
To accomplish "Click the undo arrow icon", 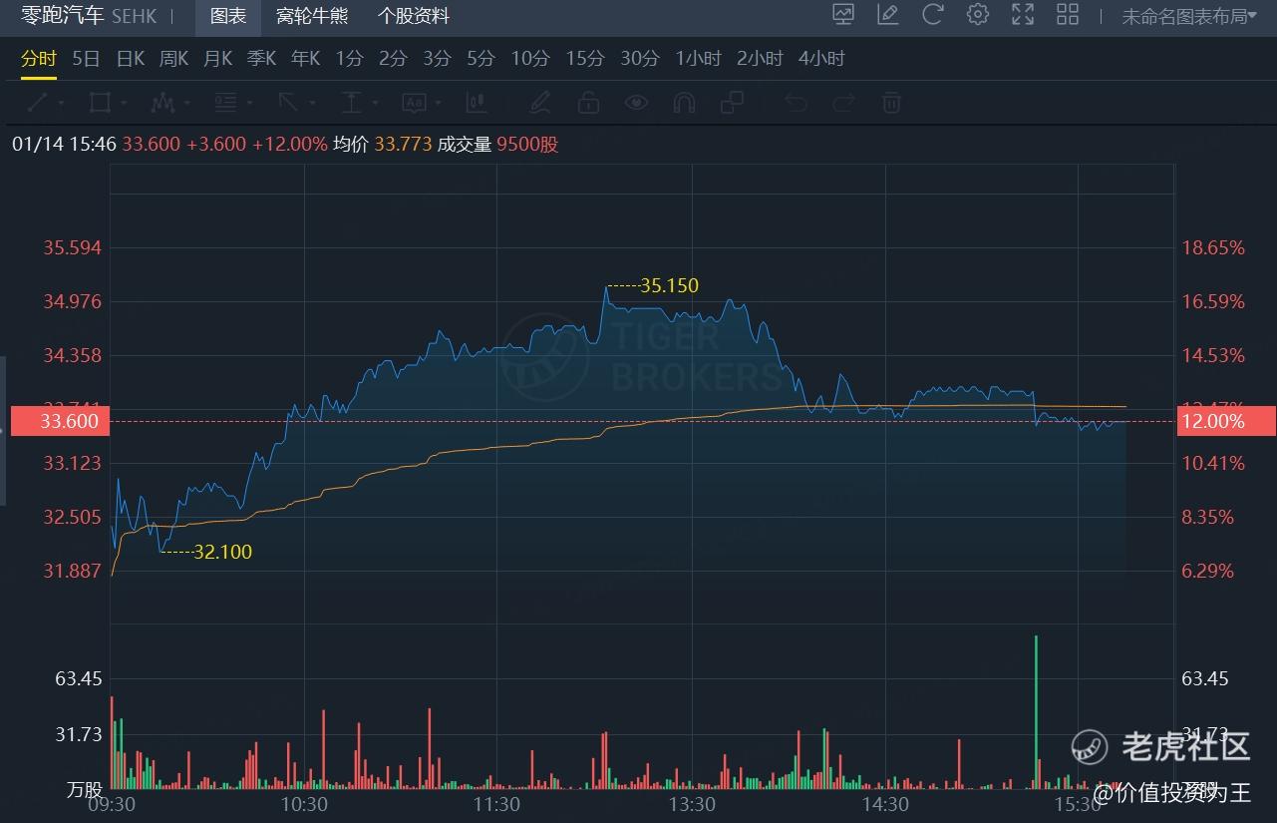I will coord(794,103).
